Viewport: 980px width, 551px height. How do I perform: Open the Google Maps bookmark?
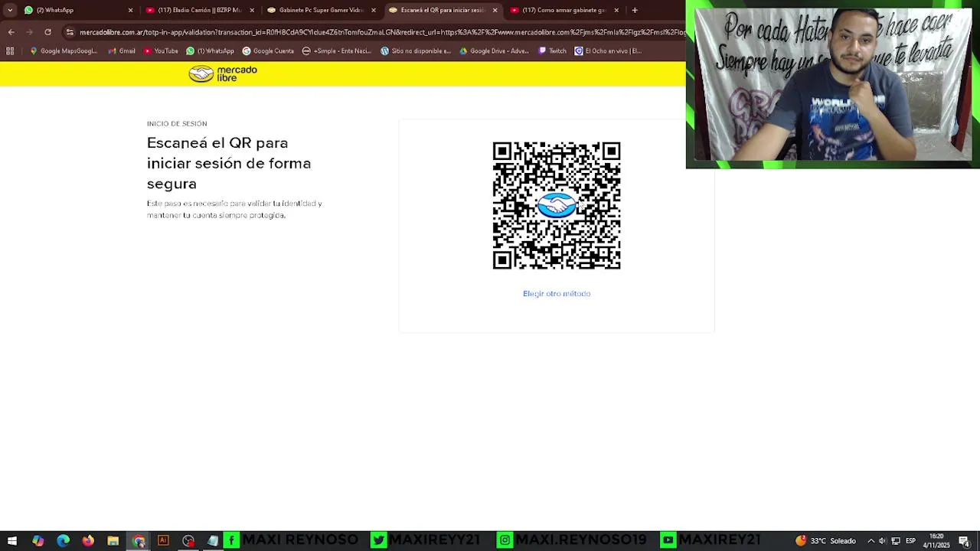tap(63, 51)
